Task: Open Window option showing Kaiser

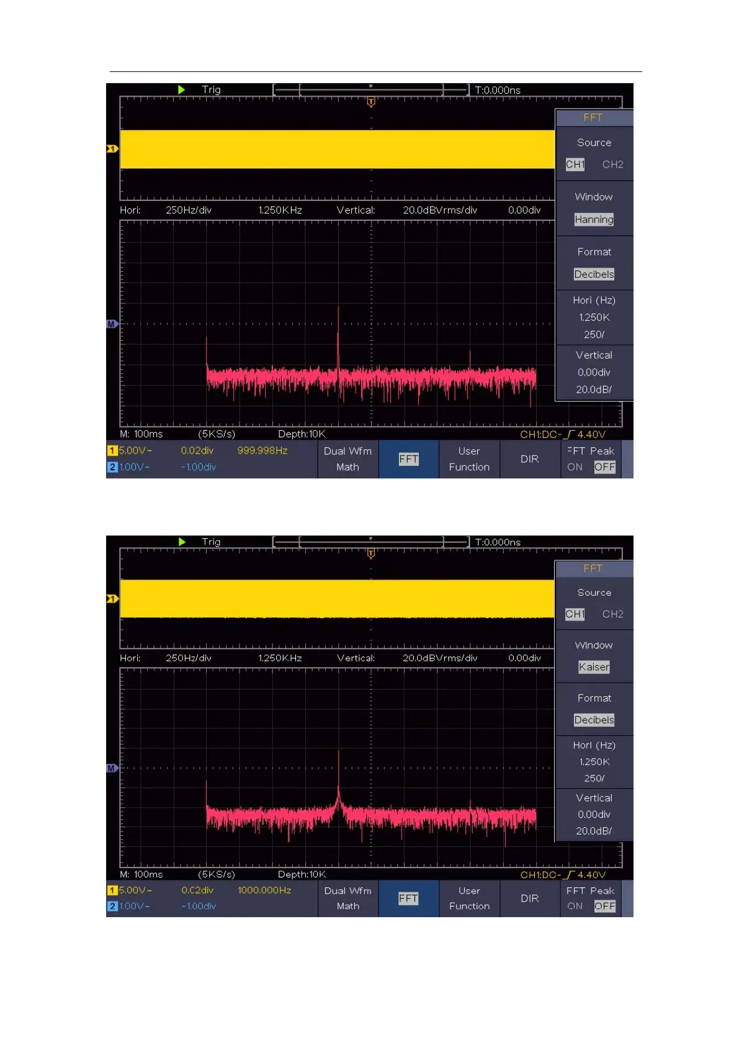Action: coord(594,657)
